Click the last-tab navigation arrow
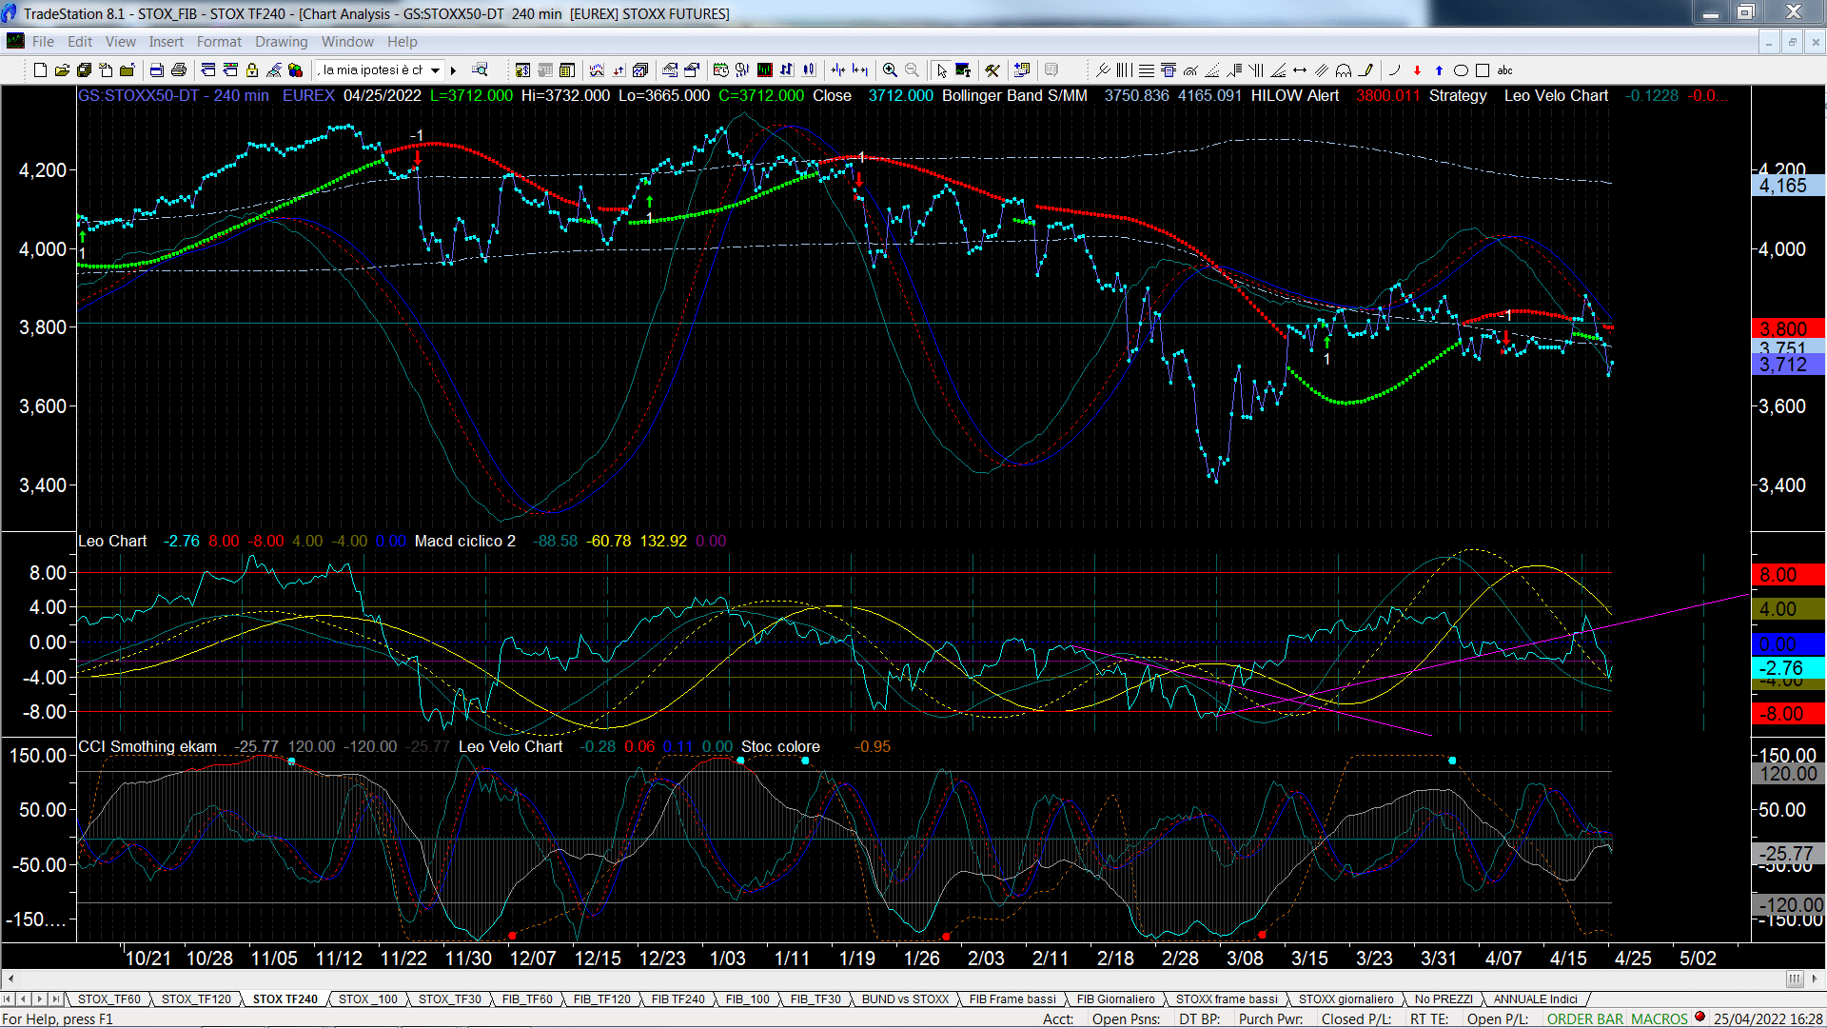The height and width of the screenshot is (1028, 1827). [55, 999]
